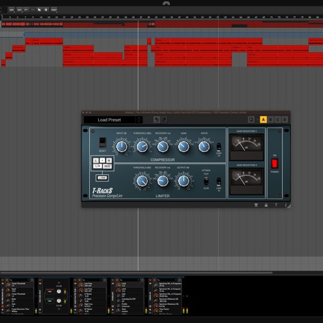Collapse the first device with minus button
This screenshot has width=323, height=323.
[32, 280]
